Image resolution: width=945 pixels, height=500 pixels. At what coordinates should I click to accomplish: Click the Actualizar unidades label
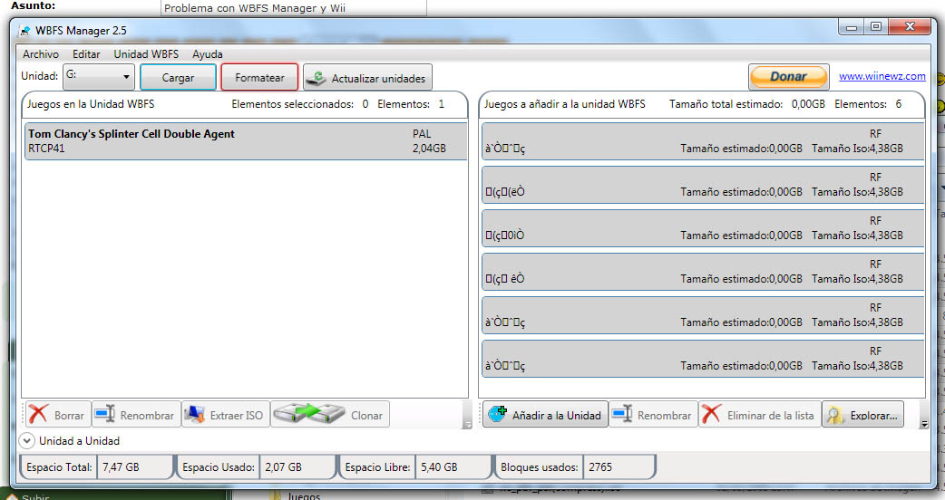pos(378,79)
